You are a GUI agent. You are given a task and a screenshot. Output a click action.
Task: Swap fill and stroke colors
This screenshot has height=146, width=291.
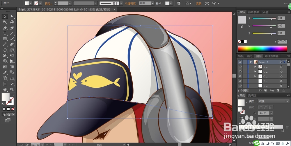13,94
